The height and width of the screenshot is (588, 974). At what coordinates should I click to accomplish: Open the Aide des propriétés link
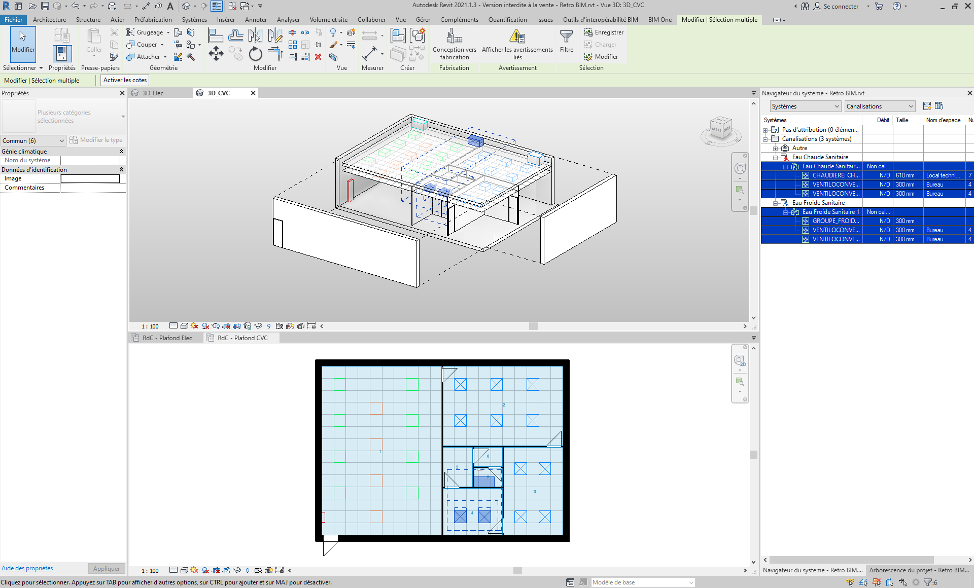click(x=27, y=568)
